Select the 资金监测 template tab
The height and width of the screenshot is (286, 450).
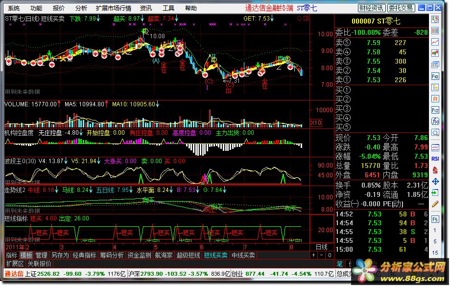click(139, 255)
